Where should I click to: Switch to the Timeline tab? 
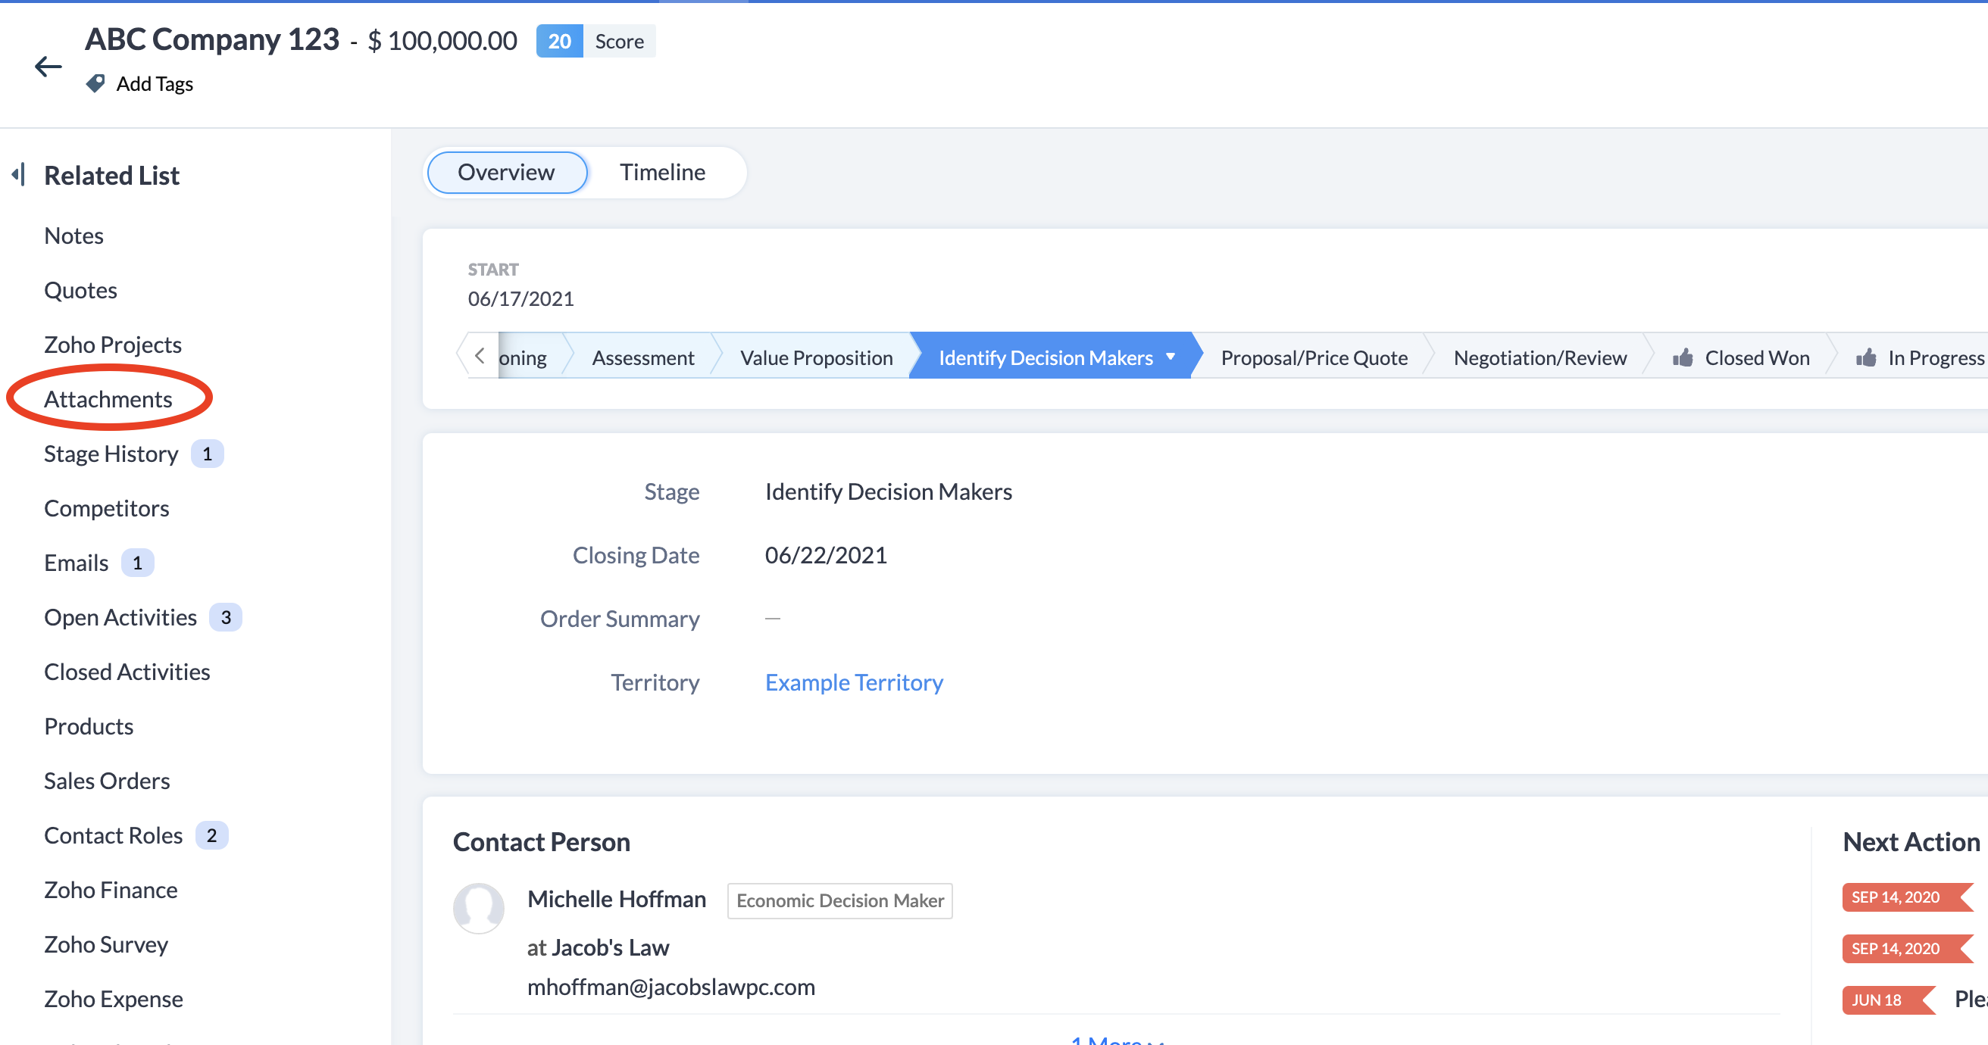[x=662, y=172]
